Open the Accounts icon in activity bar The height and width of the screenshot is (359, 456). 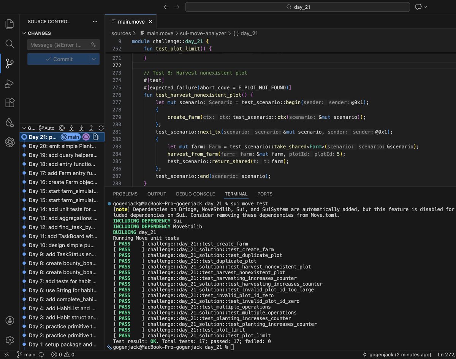(10, 320)
